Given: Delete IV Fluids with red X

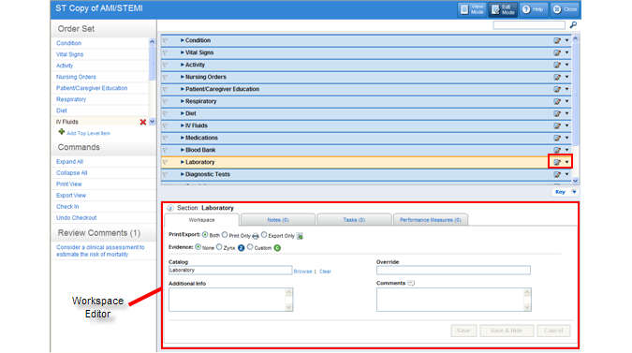Looking at the screenshot, I should tap(142, 122).
